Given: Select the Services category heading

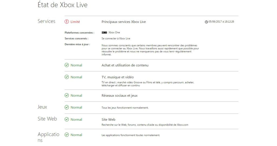Looking at the screenshot, I should pos(47,21).
